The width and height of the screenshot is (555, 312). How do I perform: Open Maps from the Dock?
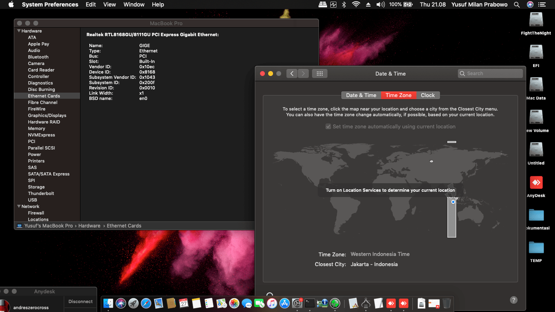pos(221,303)
